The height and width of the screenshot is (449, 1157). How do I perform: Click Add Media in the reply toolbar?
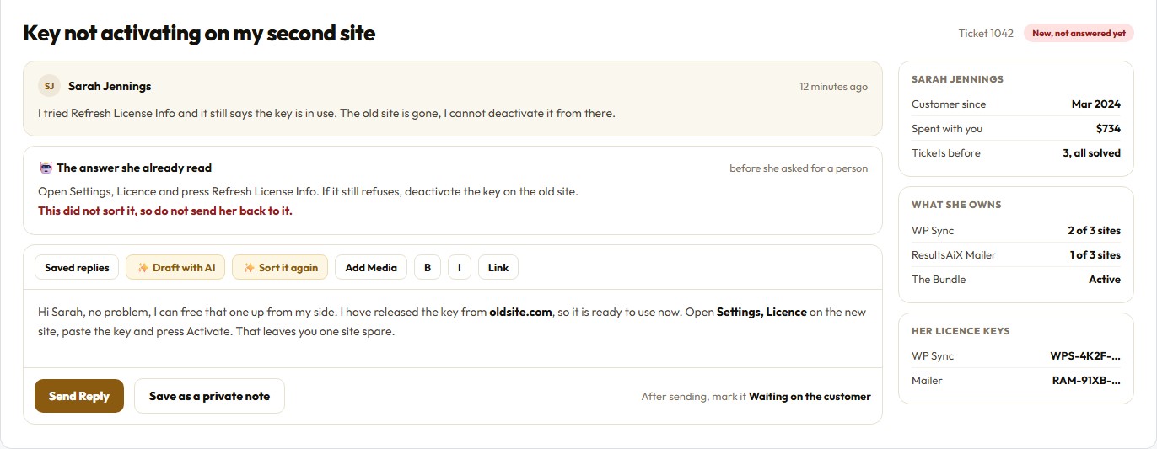pyautogui.click(x=371, y=267)
